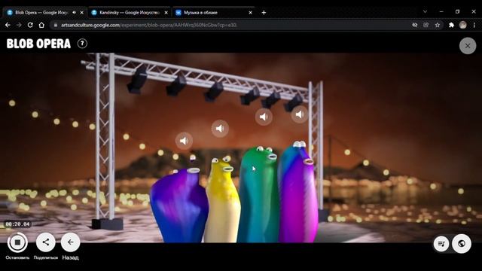Open the globe locations icon
This screenshot has width=482, height=271.
(462, 244)
